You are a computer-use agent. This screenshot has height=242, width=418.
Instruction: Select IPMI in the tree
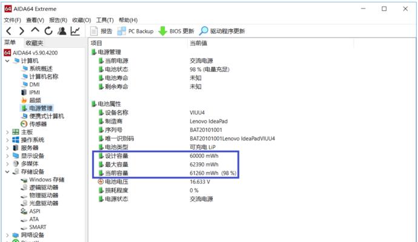click(x=31, y=93)
